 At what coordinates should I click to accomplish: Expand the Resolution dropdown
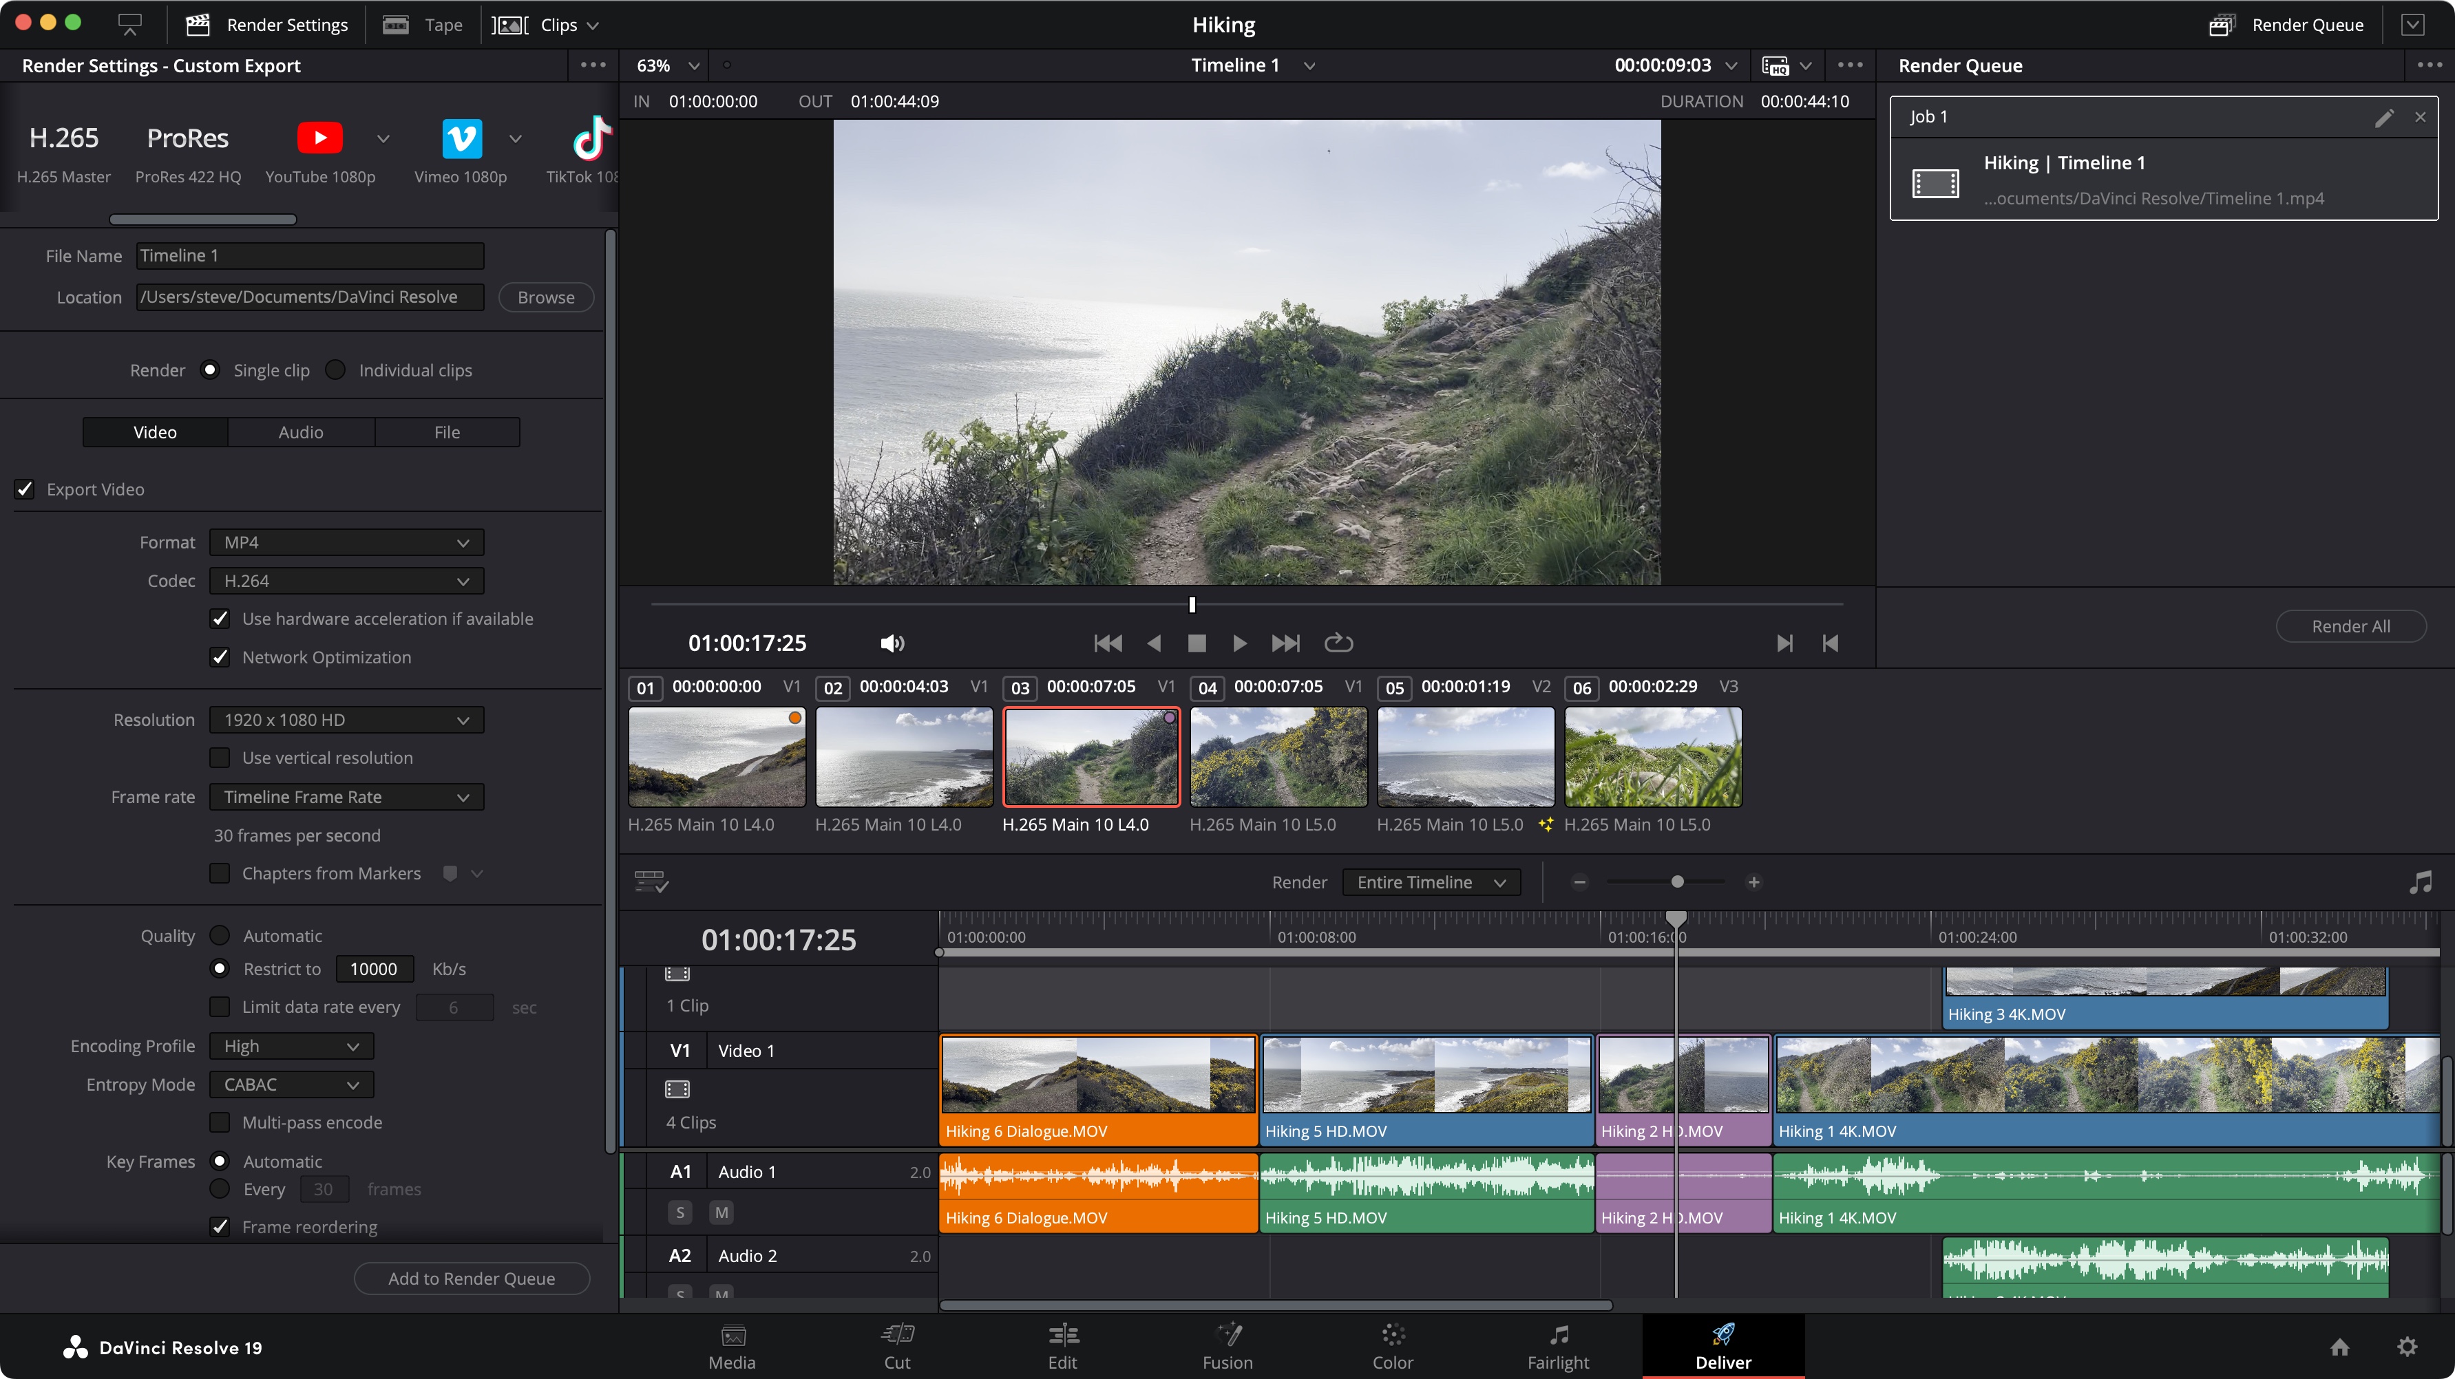347,720
